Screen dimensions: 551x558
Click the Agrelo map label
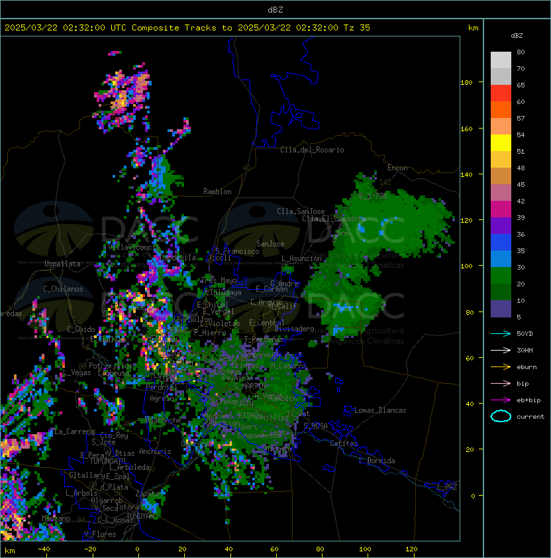tap(162, 398)
